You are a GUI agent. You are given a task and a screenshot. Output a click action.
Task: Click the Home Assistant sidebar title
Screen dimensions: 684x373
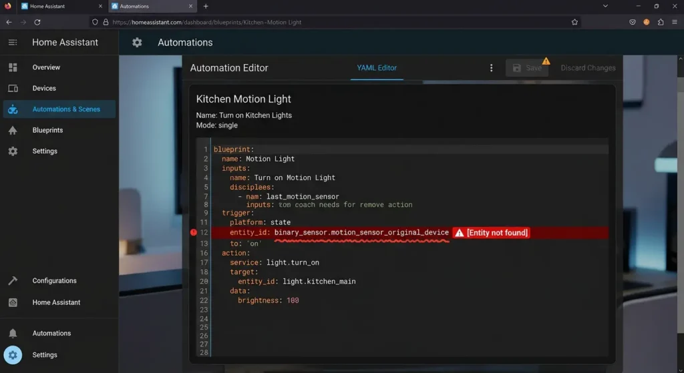65,42
